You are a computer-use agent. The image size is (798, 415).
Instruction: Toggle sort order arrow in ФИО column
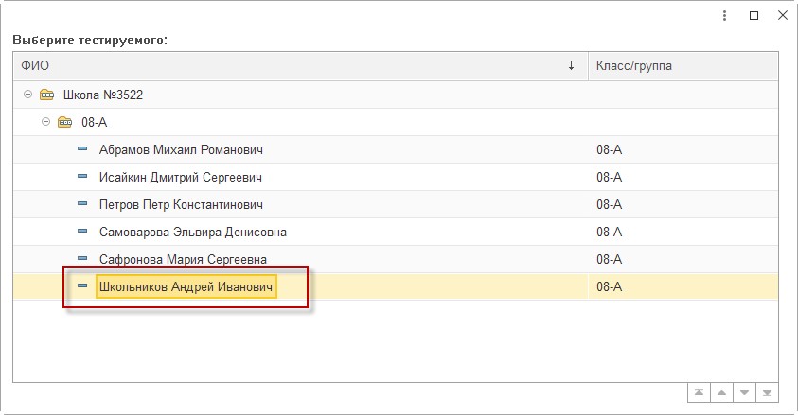(x=571, y=65)
